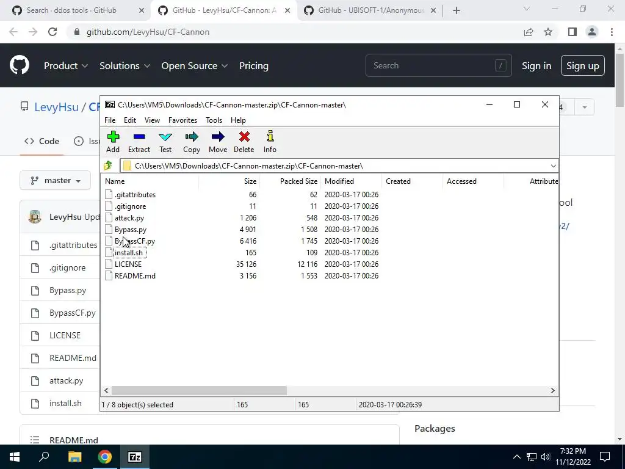Switch to the 'Search · ddos tools' tab
This screenshot has width=625, height=469.
coord(78,10)
